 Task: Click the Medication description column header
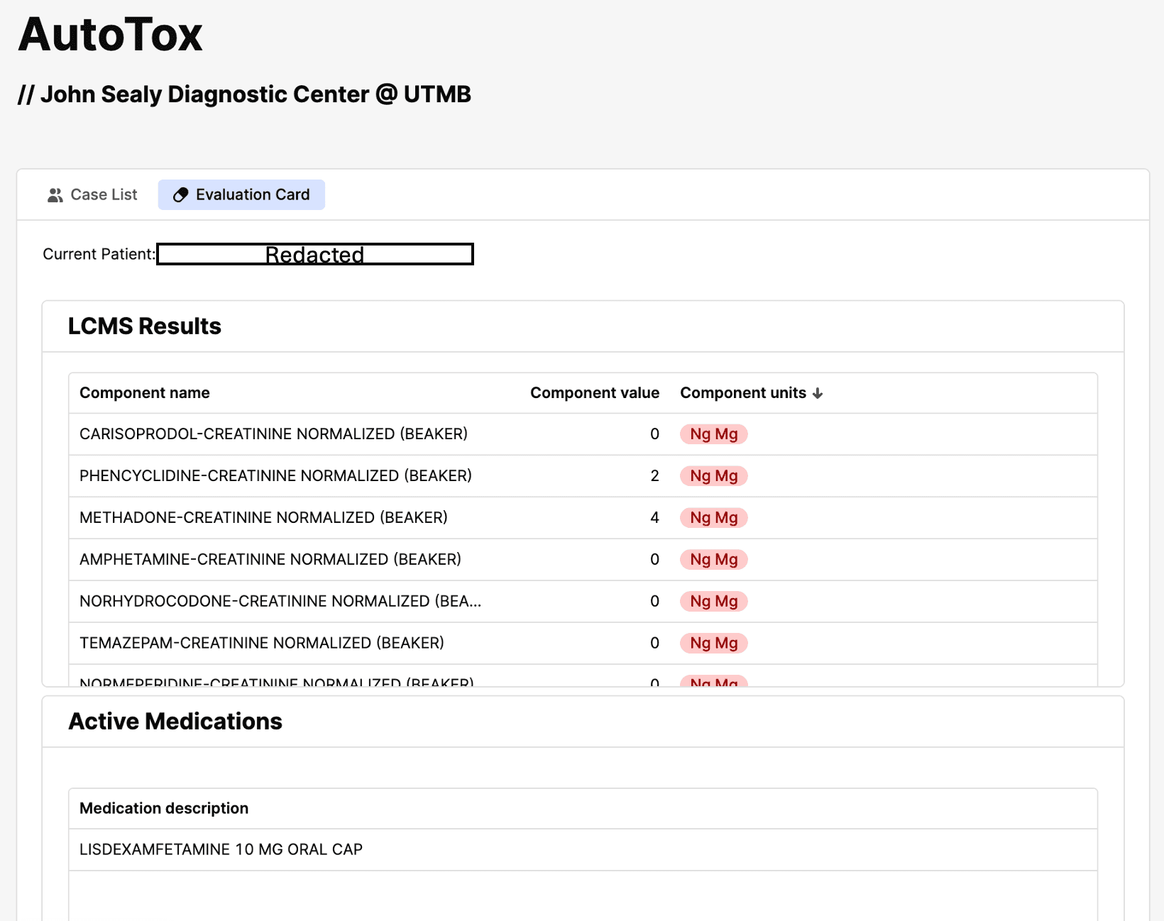[x=164, y=808]
